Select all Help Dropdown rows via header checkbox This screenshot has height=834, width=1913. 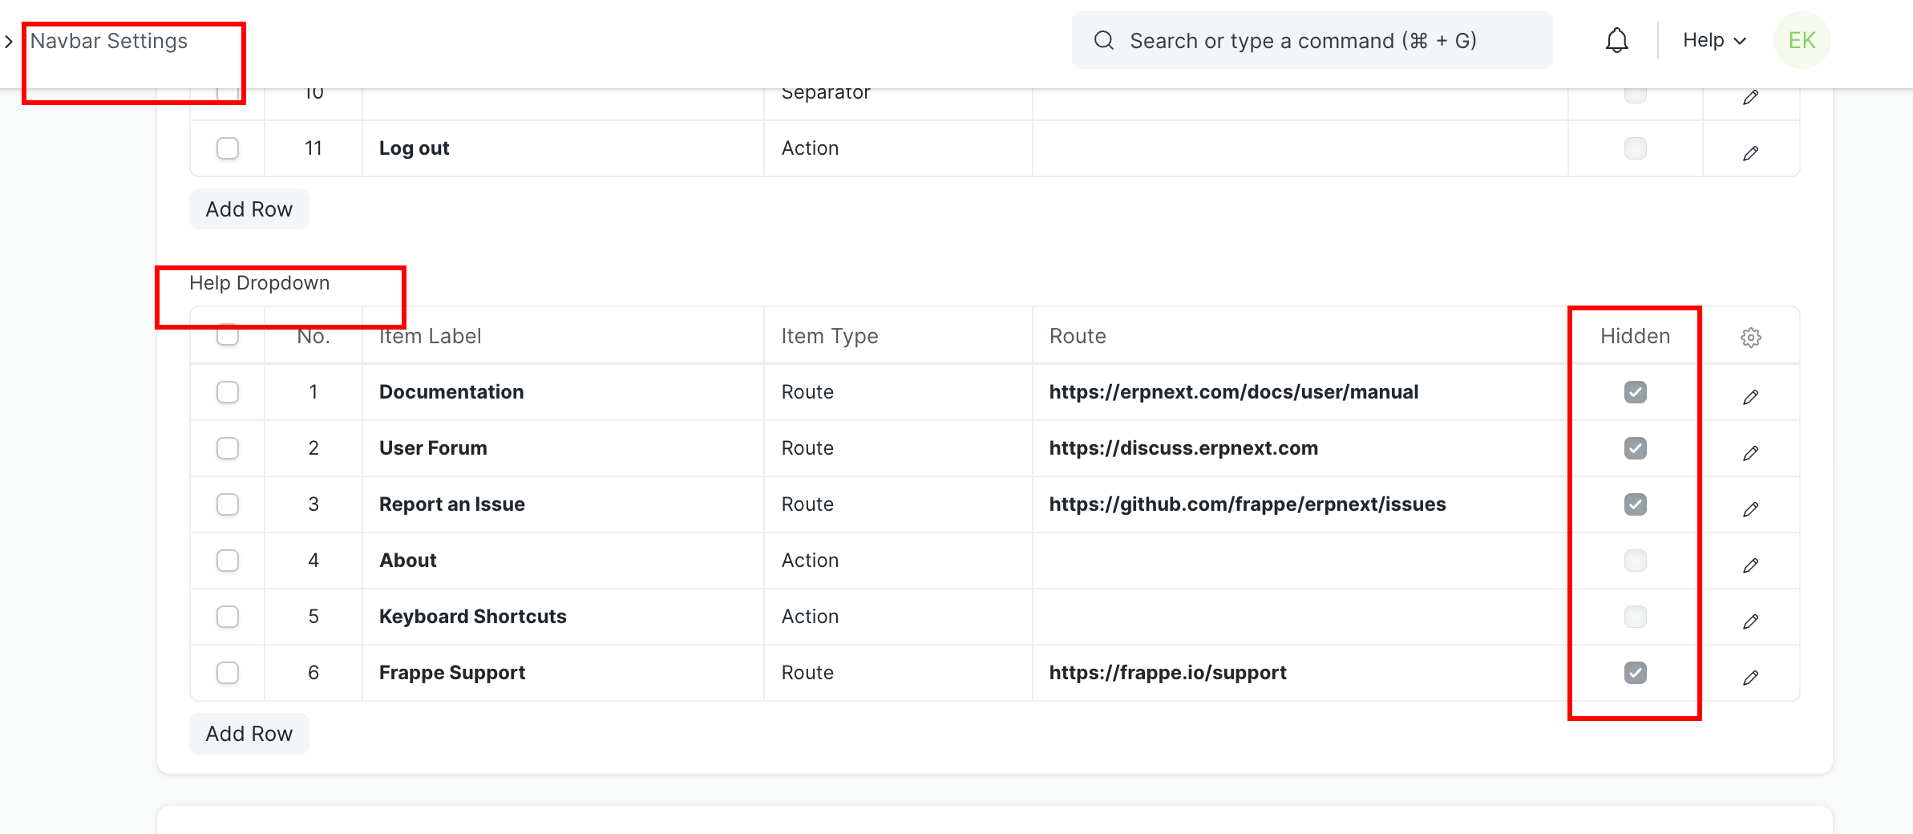point(228,336)
